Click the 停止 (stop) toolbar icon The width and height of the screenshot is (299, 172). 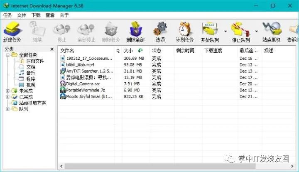point(61,29)
